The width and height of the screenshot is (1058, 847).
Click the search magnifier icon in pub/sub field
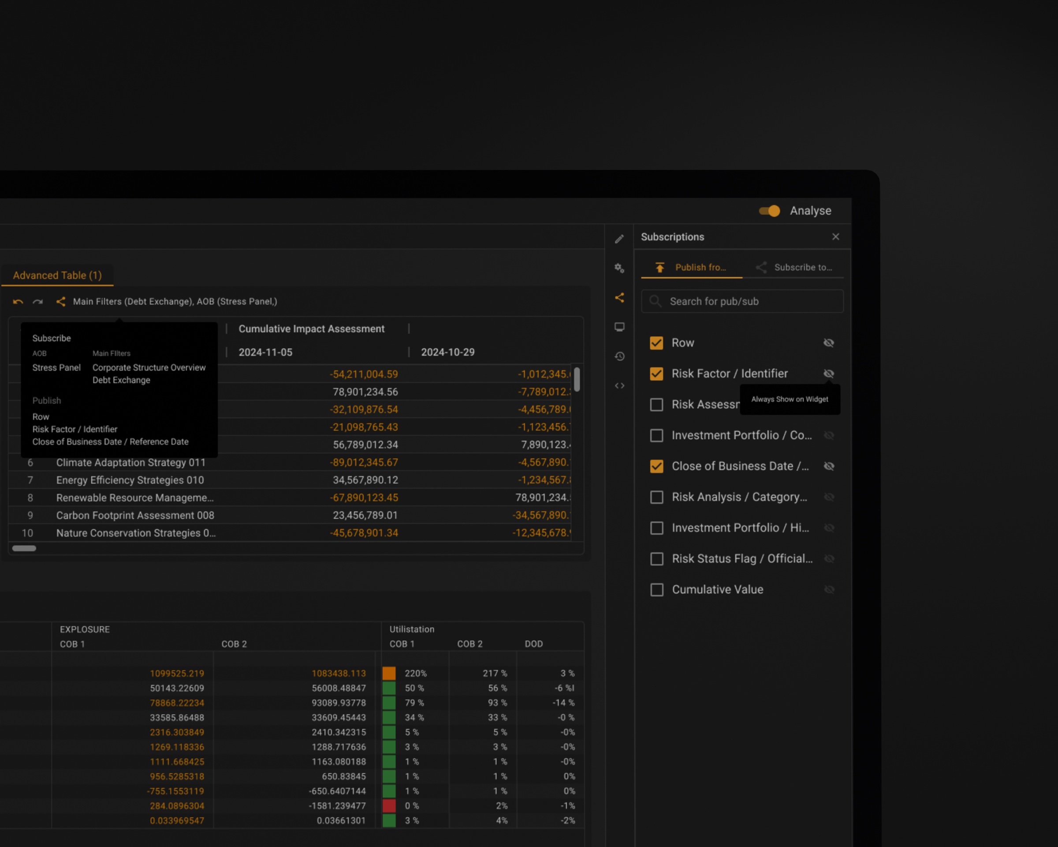pyautogui.click(x=656, y=301)
